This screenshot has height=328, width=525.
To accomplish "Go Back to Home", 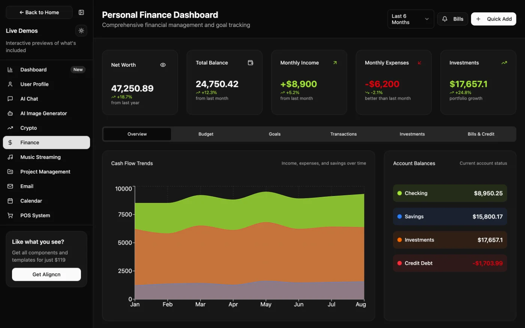I will (39, 12).
